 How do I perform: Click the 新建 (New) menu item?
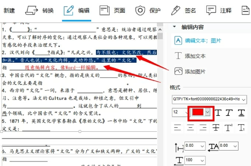[9, 10]
